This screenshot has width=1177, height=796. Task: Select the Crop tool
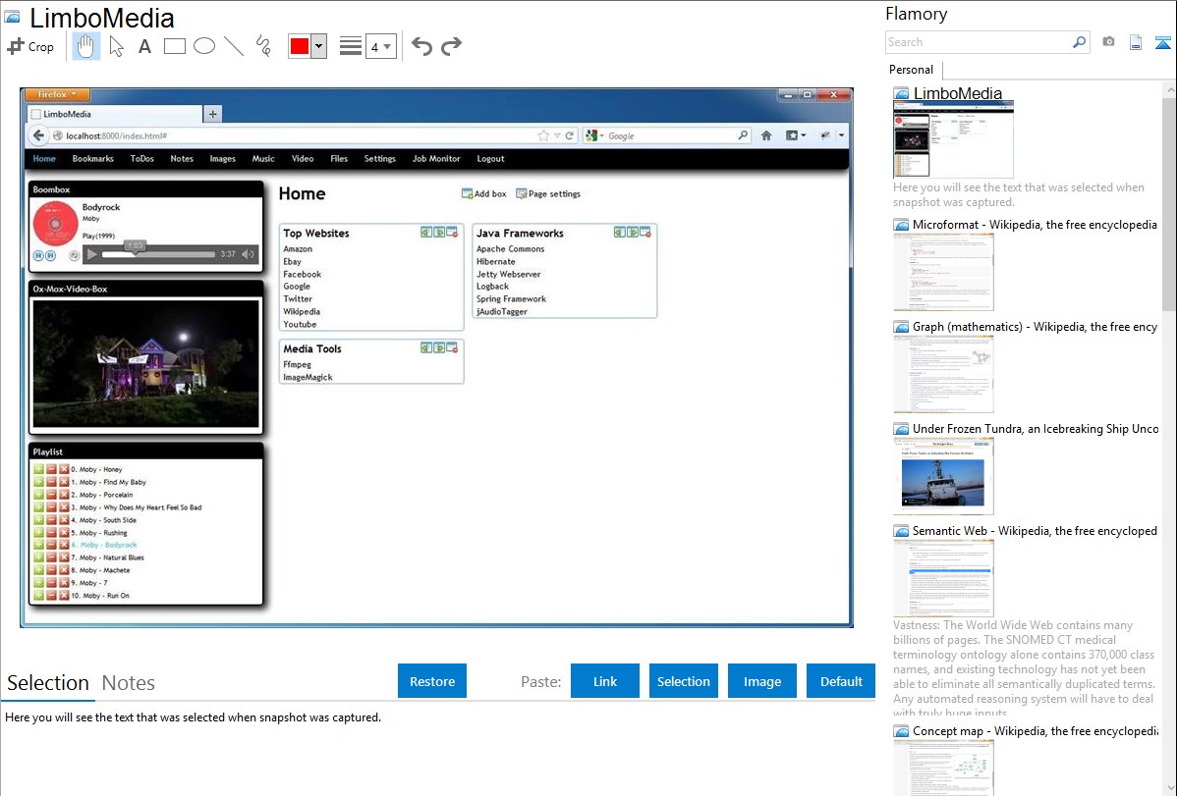pyautogui.click(x=30, y=46)
